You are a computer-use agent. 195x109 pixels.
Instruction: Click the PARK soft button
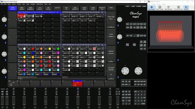111,8
